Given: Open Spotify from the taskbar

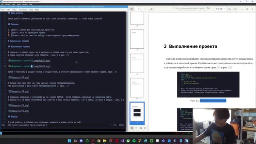Looking at the screenshot, I should pyautogui.click(x=134, y=141).
